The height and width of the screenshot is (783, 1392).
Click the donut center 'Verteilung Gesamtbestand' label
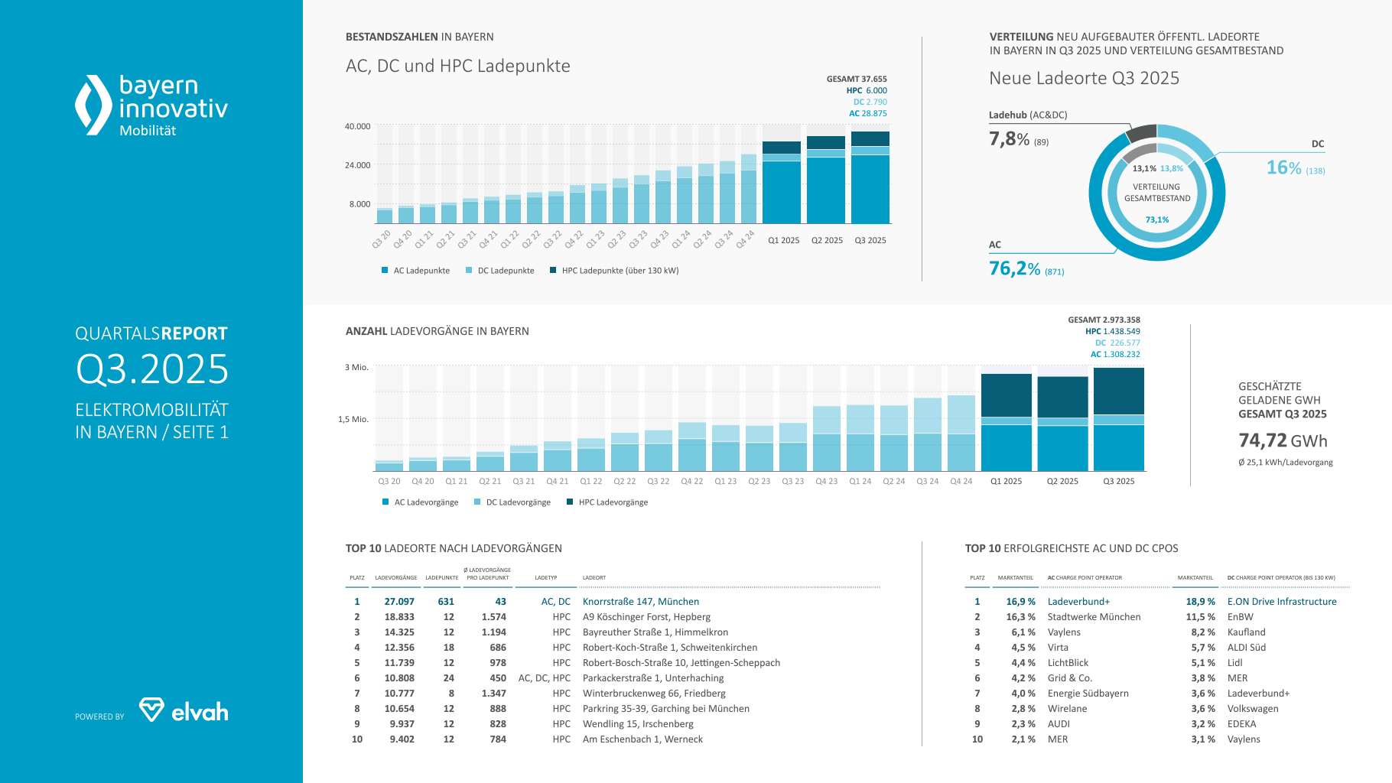1156,193
